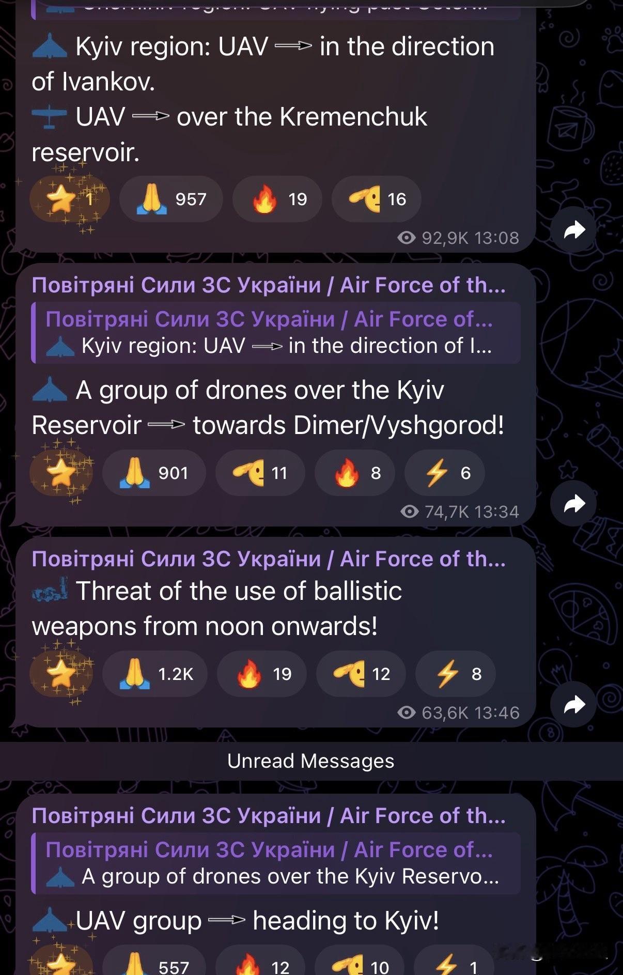Tap the Unread Messages divider bar
623x975 pixels.
311,761
